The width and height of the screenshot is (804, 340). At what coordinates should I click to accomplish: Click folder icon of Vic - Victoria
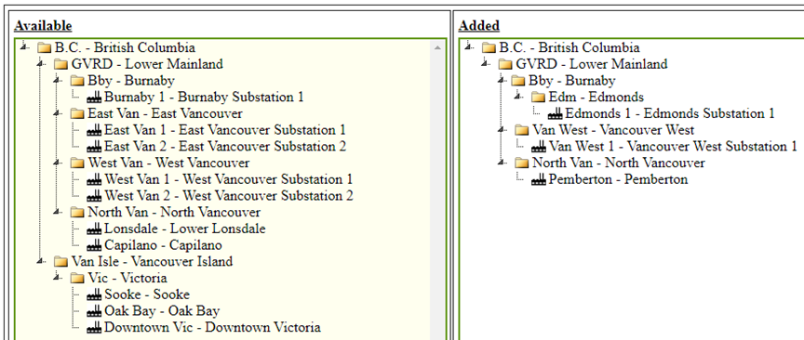click(x=77, y=278)
